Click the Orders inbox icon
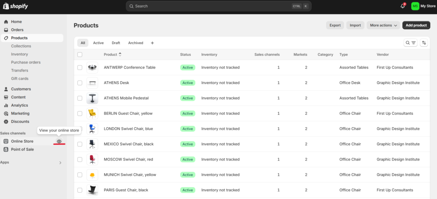Viewport: 437px width, 199px height. coord(6,30)
